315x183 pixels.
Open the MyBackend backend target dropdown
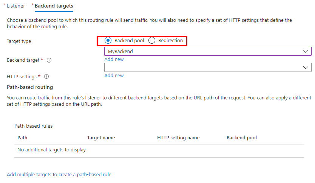click(x=207, y=52)
